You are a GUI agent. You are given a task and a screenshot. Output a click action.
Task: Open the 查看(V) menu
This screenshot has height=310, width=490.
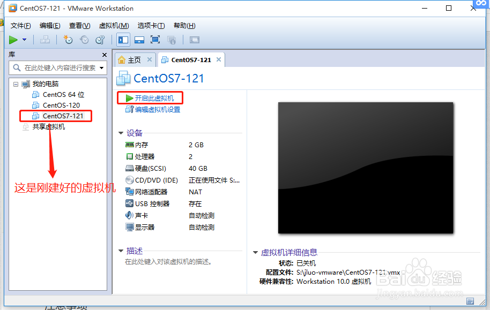click(80, 26)
